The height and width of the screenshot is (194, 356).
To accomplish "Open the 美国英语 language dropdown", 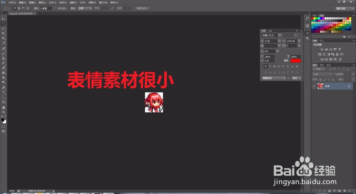I will coord(273,78).
